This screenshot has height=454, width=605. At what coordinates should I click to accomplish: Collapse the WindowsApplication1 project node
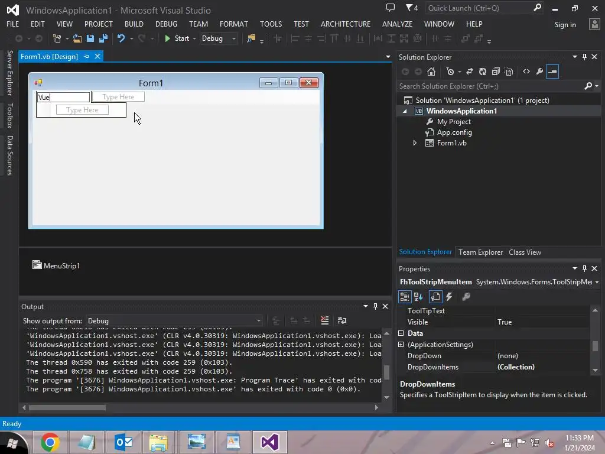pos(405,111)
